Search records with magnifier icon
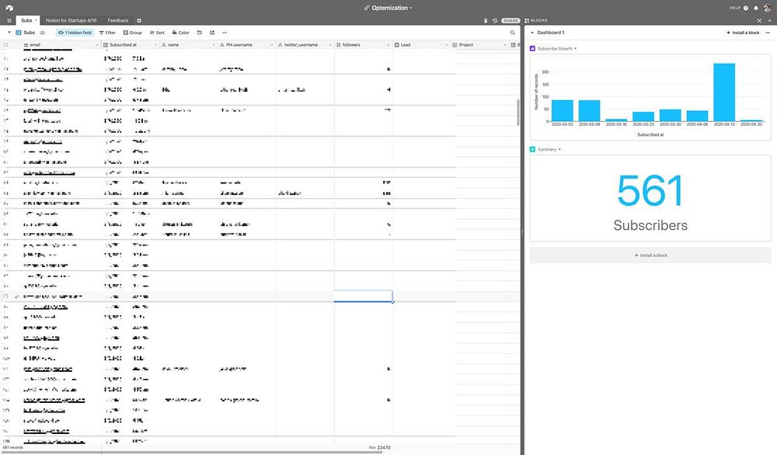The image size is (777, 455). point(513,33)
